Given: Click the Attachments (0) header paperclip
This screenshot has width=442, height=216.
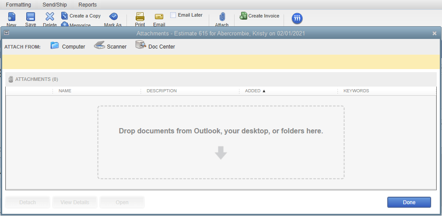Looking at the screenshot, I should point(11,80).
